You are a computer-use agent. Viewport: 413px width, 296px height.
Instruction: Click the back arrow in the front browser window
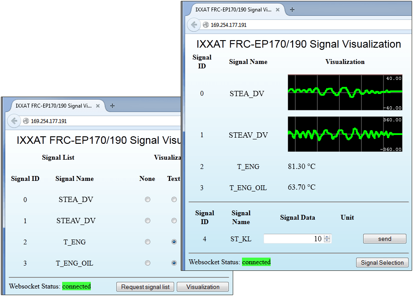point(194,25)
